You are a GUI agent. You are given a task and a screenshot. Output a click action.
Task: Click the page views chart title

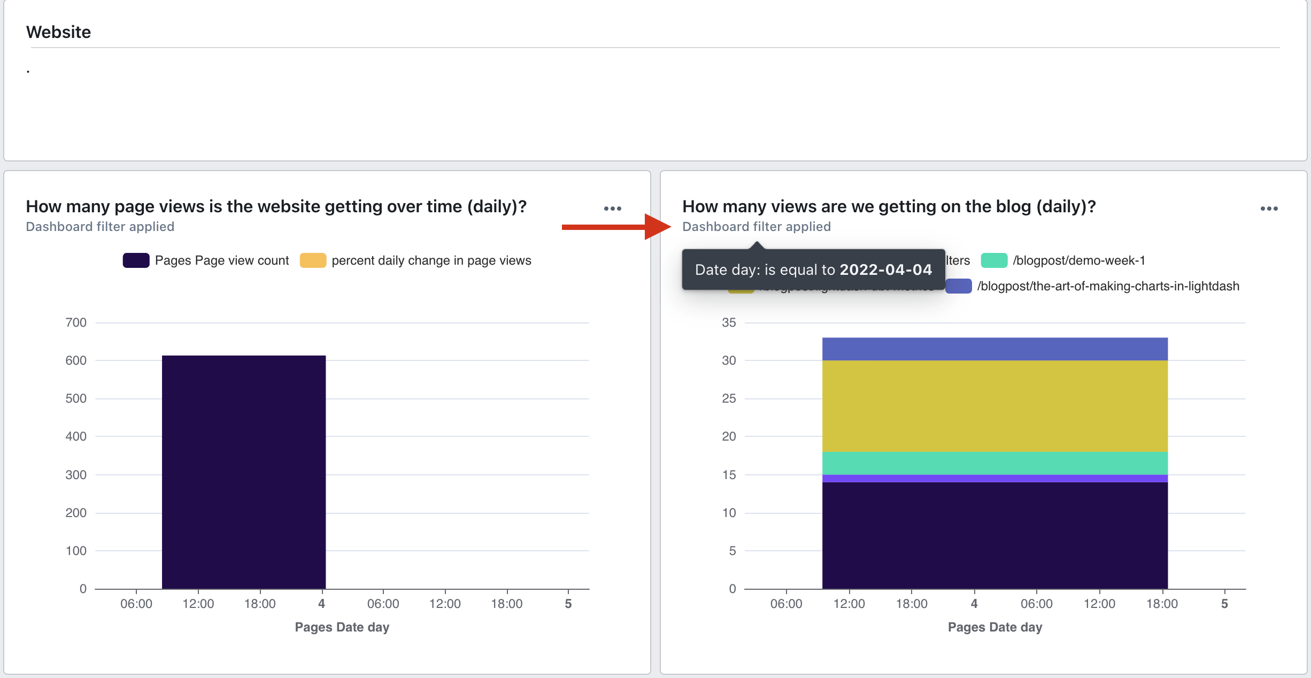pos(276,206)
